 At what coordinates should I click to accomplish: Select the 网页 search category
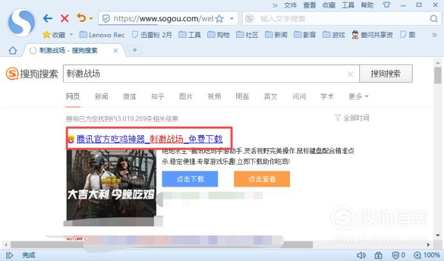click(73, 97)
